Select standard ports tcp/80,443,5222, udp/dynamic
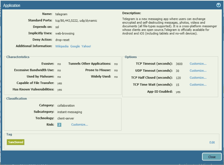 pyautogui.click(x=76, y=21)
